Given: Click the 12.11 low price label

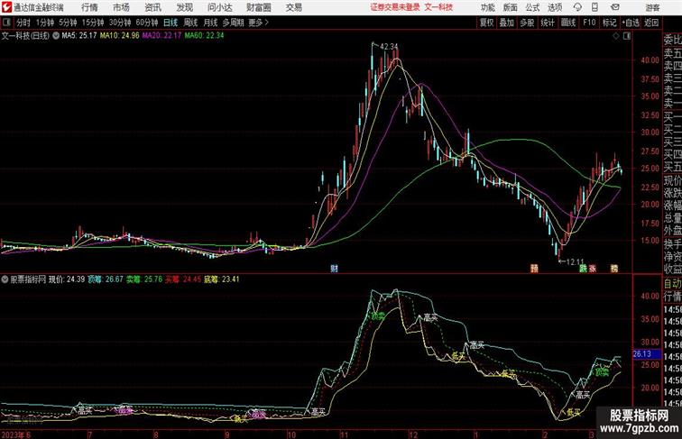Looking at the screenshot, I should [575, 261].
